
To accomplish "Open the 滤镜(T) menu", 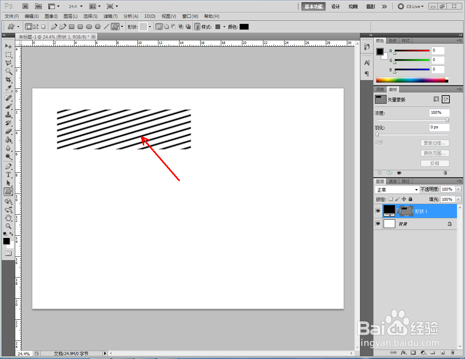I will (110, 16).
